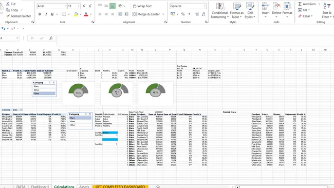Merge and center the selected cells
334x188 pixels.
[x=146, y=14]
